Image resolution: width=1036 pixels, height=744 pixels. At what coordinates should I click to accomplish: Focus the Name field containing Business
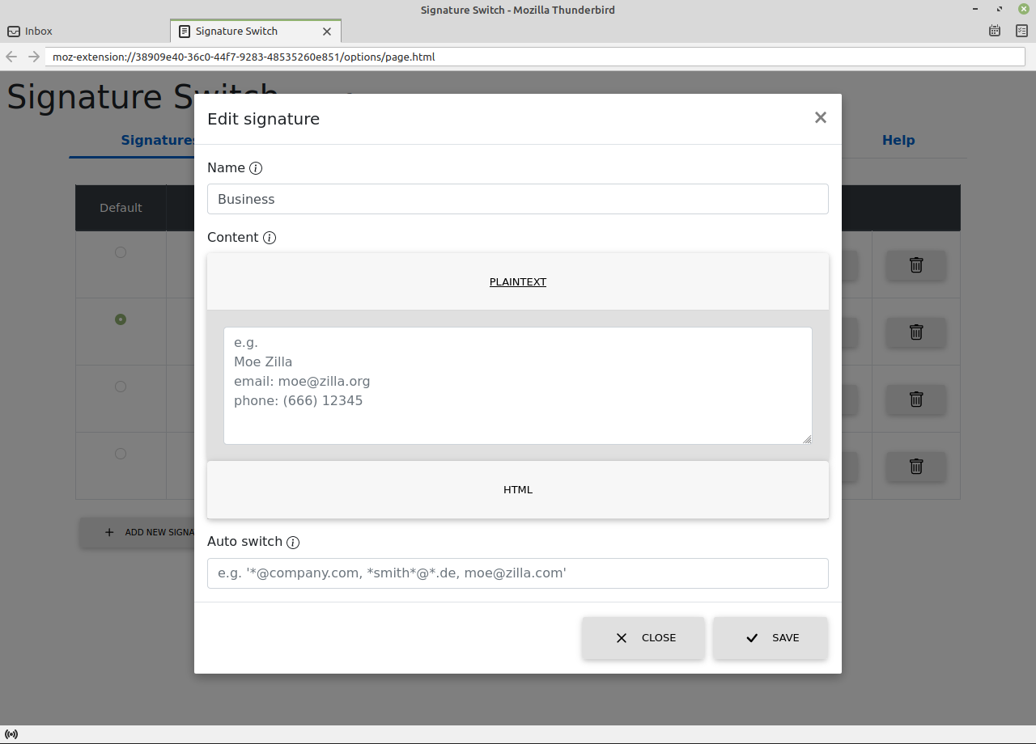coord(518,199)
